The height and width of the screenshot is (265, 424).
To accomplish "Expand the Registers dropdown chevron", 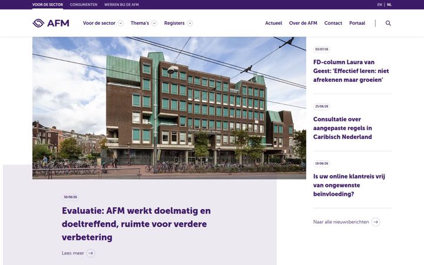I will (190, 23).
